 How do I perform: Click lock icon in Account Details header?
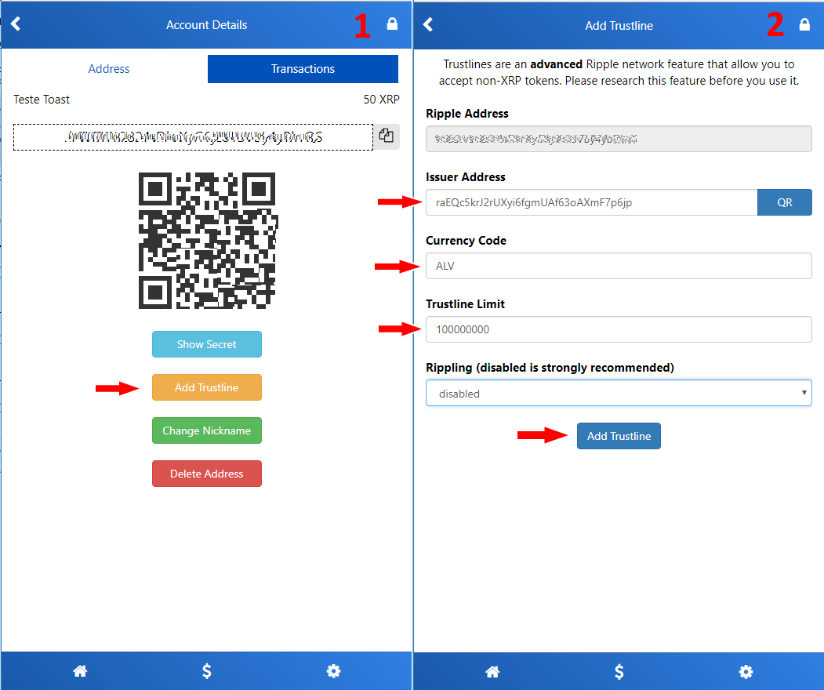[392, 24]
